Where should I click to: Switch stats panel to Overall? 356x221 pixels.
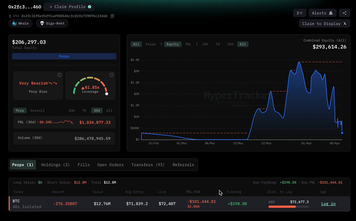37,110
